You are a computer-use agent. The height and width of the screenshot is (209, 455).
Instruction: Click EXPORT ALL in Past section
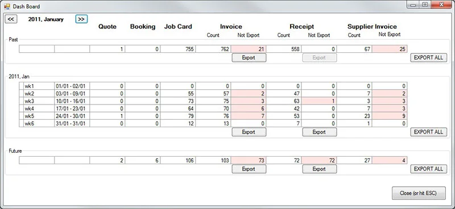(x=428, y=58)
